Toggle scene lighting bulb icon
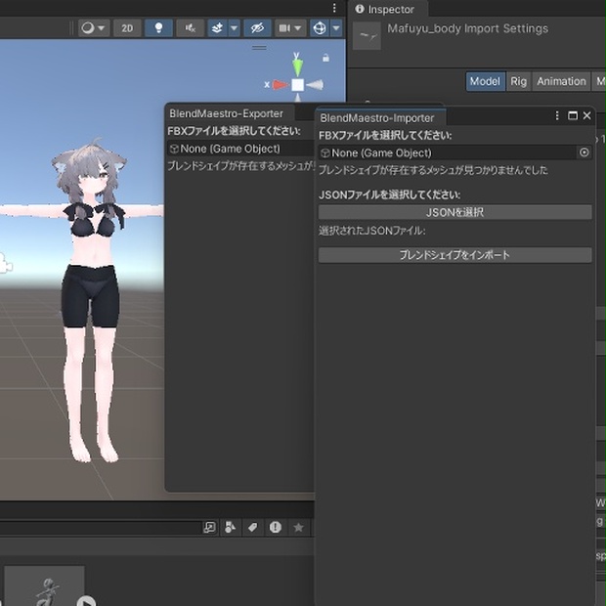 [x=158, y=28]
